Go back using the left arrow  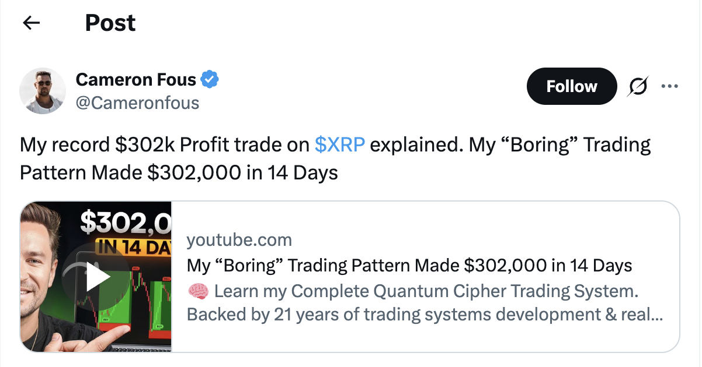coord(31,23)
